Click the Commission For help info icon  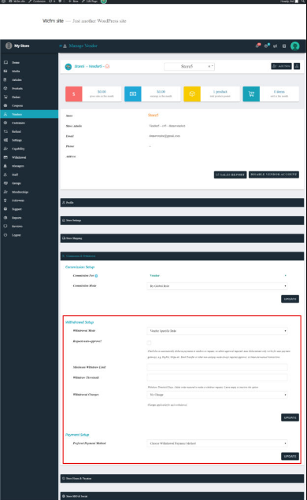coord(96,276)
